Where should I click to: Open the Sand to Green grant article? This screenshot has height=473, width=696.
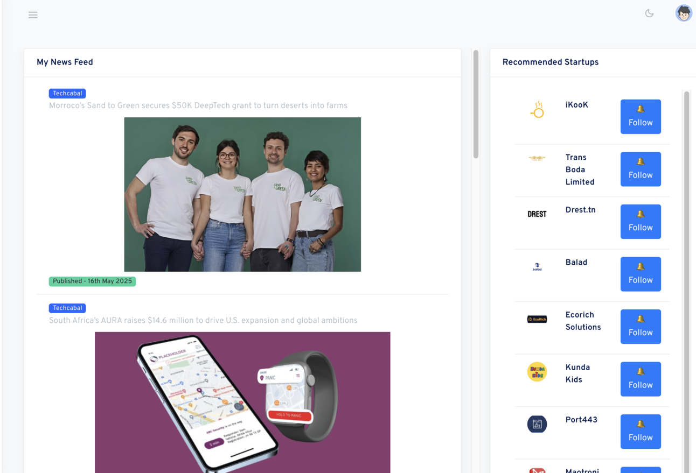(198, 105)
